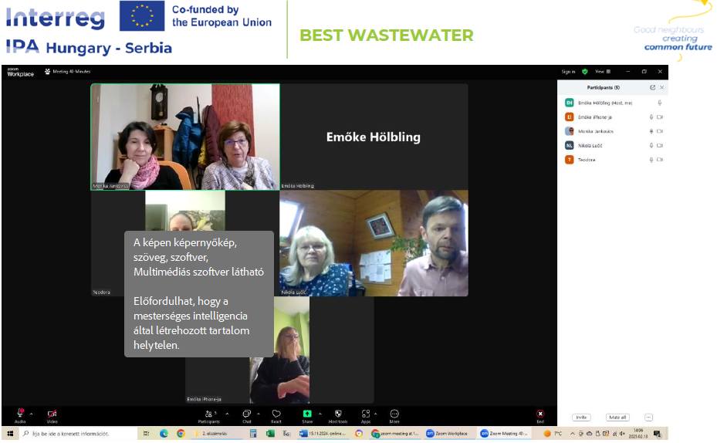Viewport: 717px width, 443px height.
Task: Open Microsoft Edge from the taskbar
Action: [x=164, y=434]
